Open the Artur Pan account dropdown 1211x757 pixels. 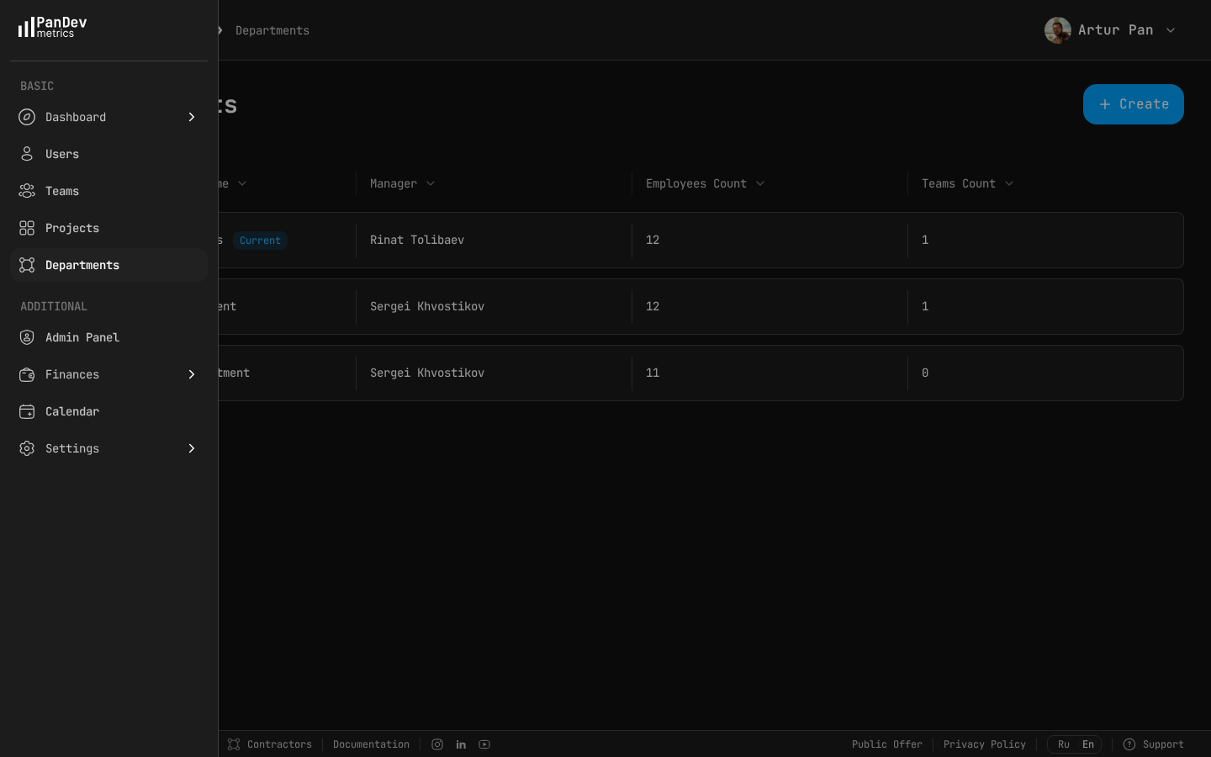tap(1170, 30)
